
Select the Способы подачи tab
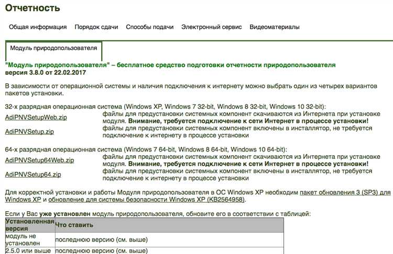point(150,27)
